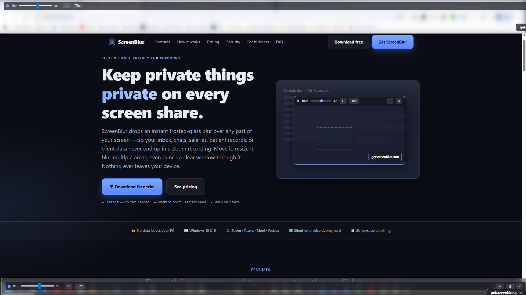Click the blue dot in bottom blur overlay

click(x=9, y=286)
